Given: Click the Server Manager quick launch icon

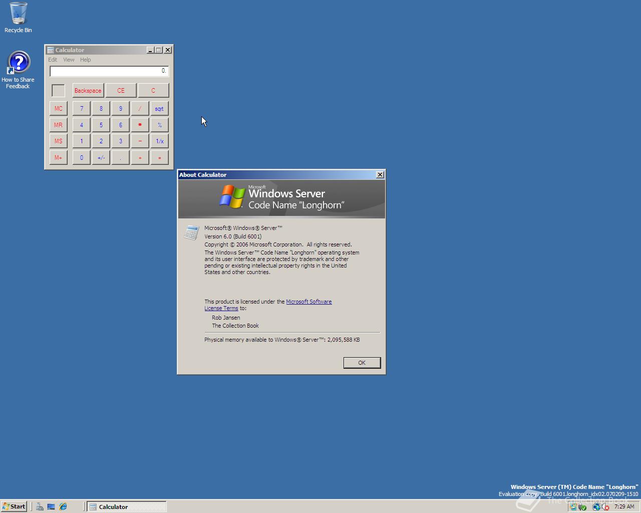Looking at the screenshot, I should pos(40,506).
